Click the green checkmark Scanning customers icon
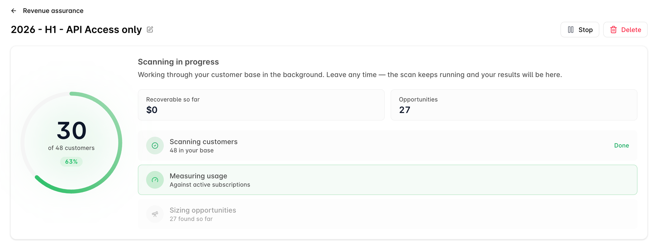Viewport: 658px width, 249px height. click(x=155, y=146)
